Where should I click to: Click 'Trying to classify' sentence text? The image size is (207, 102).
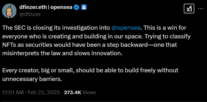pyautogui.click(x=168, y=37)
